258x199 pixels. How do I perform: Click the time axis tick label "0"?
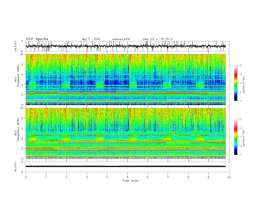tap(26, 177)
